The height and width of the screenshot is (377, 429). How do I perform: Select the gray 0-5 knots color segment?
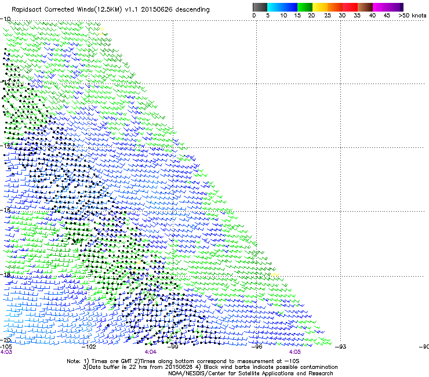coord(260,7)
